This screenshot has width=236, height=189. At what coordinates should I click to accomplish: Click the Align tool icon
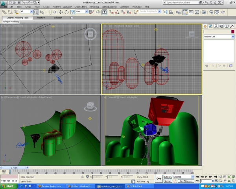171,12
